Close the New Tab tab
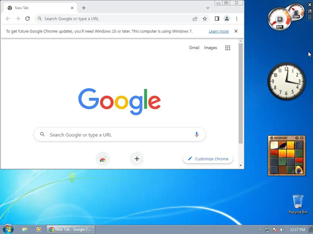 point(72,8)
